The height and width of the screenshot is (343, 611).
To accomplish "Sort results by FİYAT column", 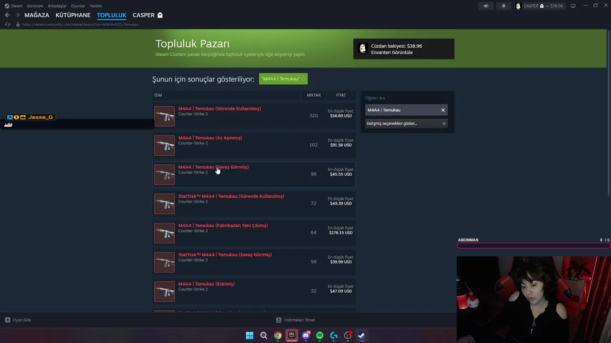I will click(341, 95).
